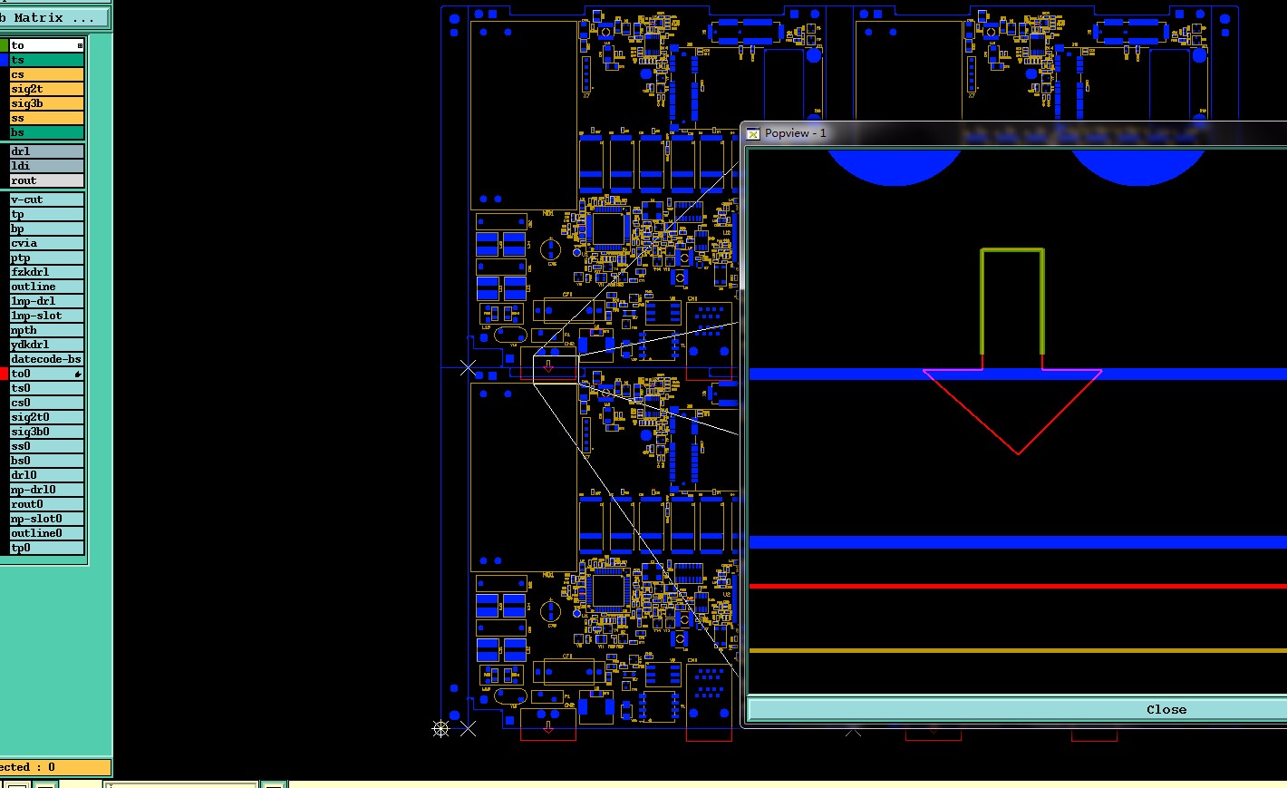The height and width of the screenshot is (788, 1287).
Task: Select the 'rout' layer row
Action: tap(46, 180)
